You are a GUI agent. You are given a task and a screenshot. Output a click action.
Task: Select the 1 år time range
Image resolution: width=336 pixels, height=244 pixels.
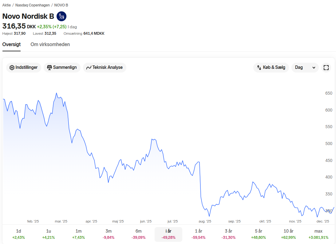[x=198, y=234]
